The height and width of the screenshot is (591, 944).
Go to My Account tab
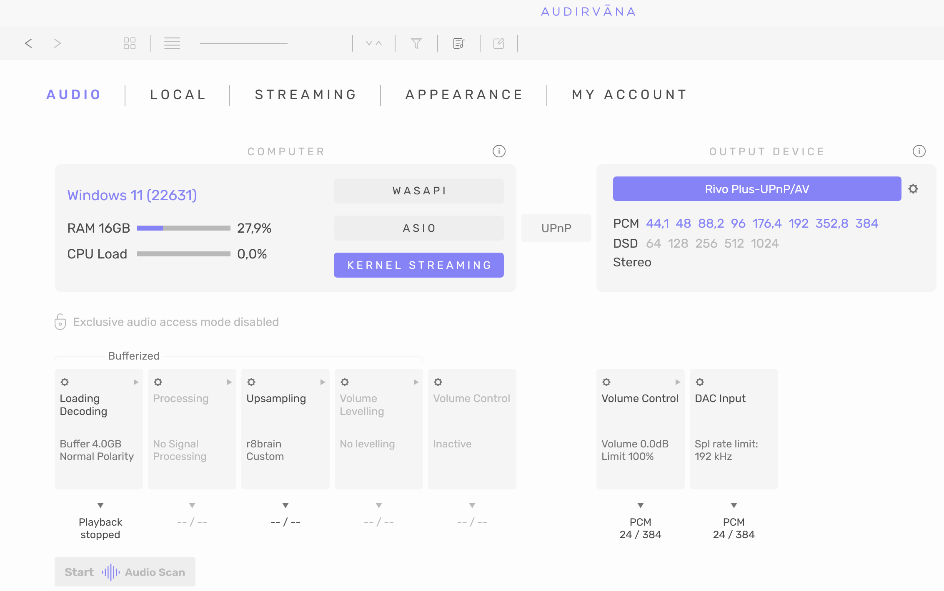click(629, 94)
